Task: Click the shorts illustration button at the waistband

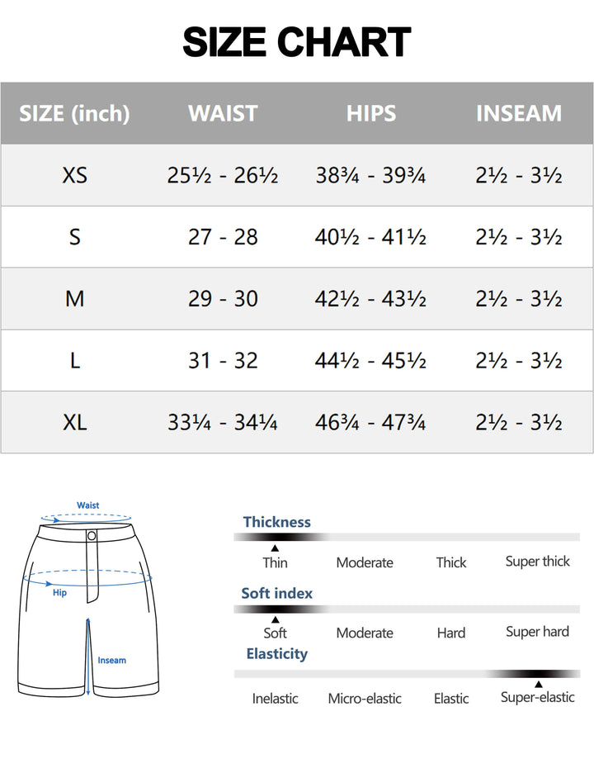Action: [x=92, y=536]
